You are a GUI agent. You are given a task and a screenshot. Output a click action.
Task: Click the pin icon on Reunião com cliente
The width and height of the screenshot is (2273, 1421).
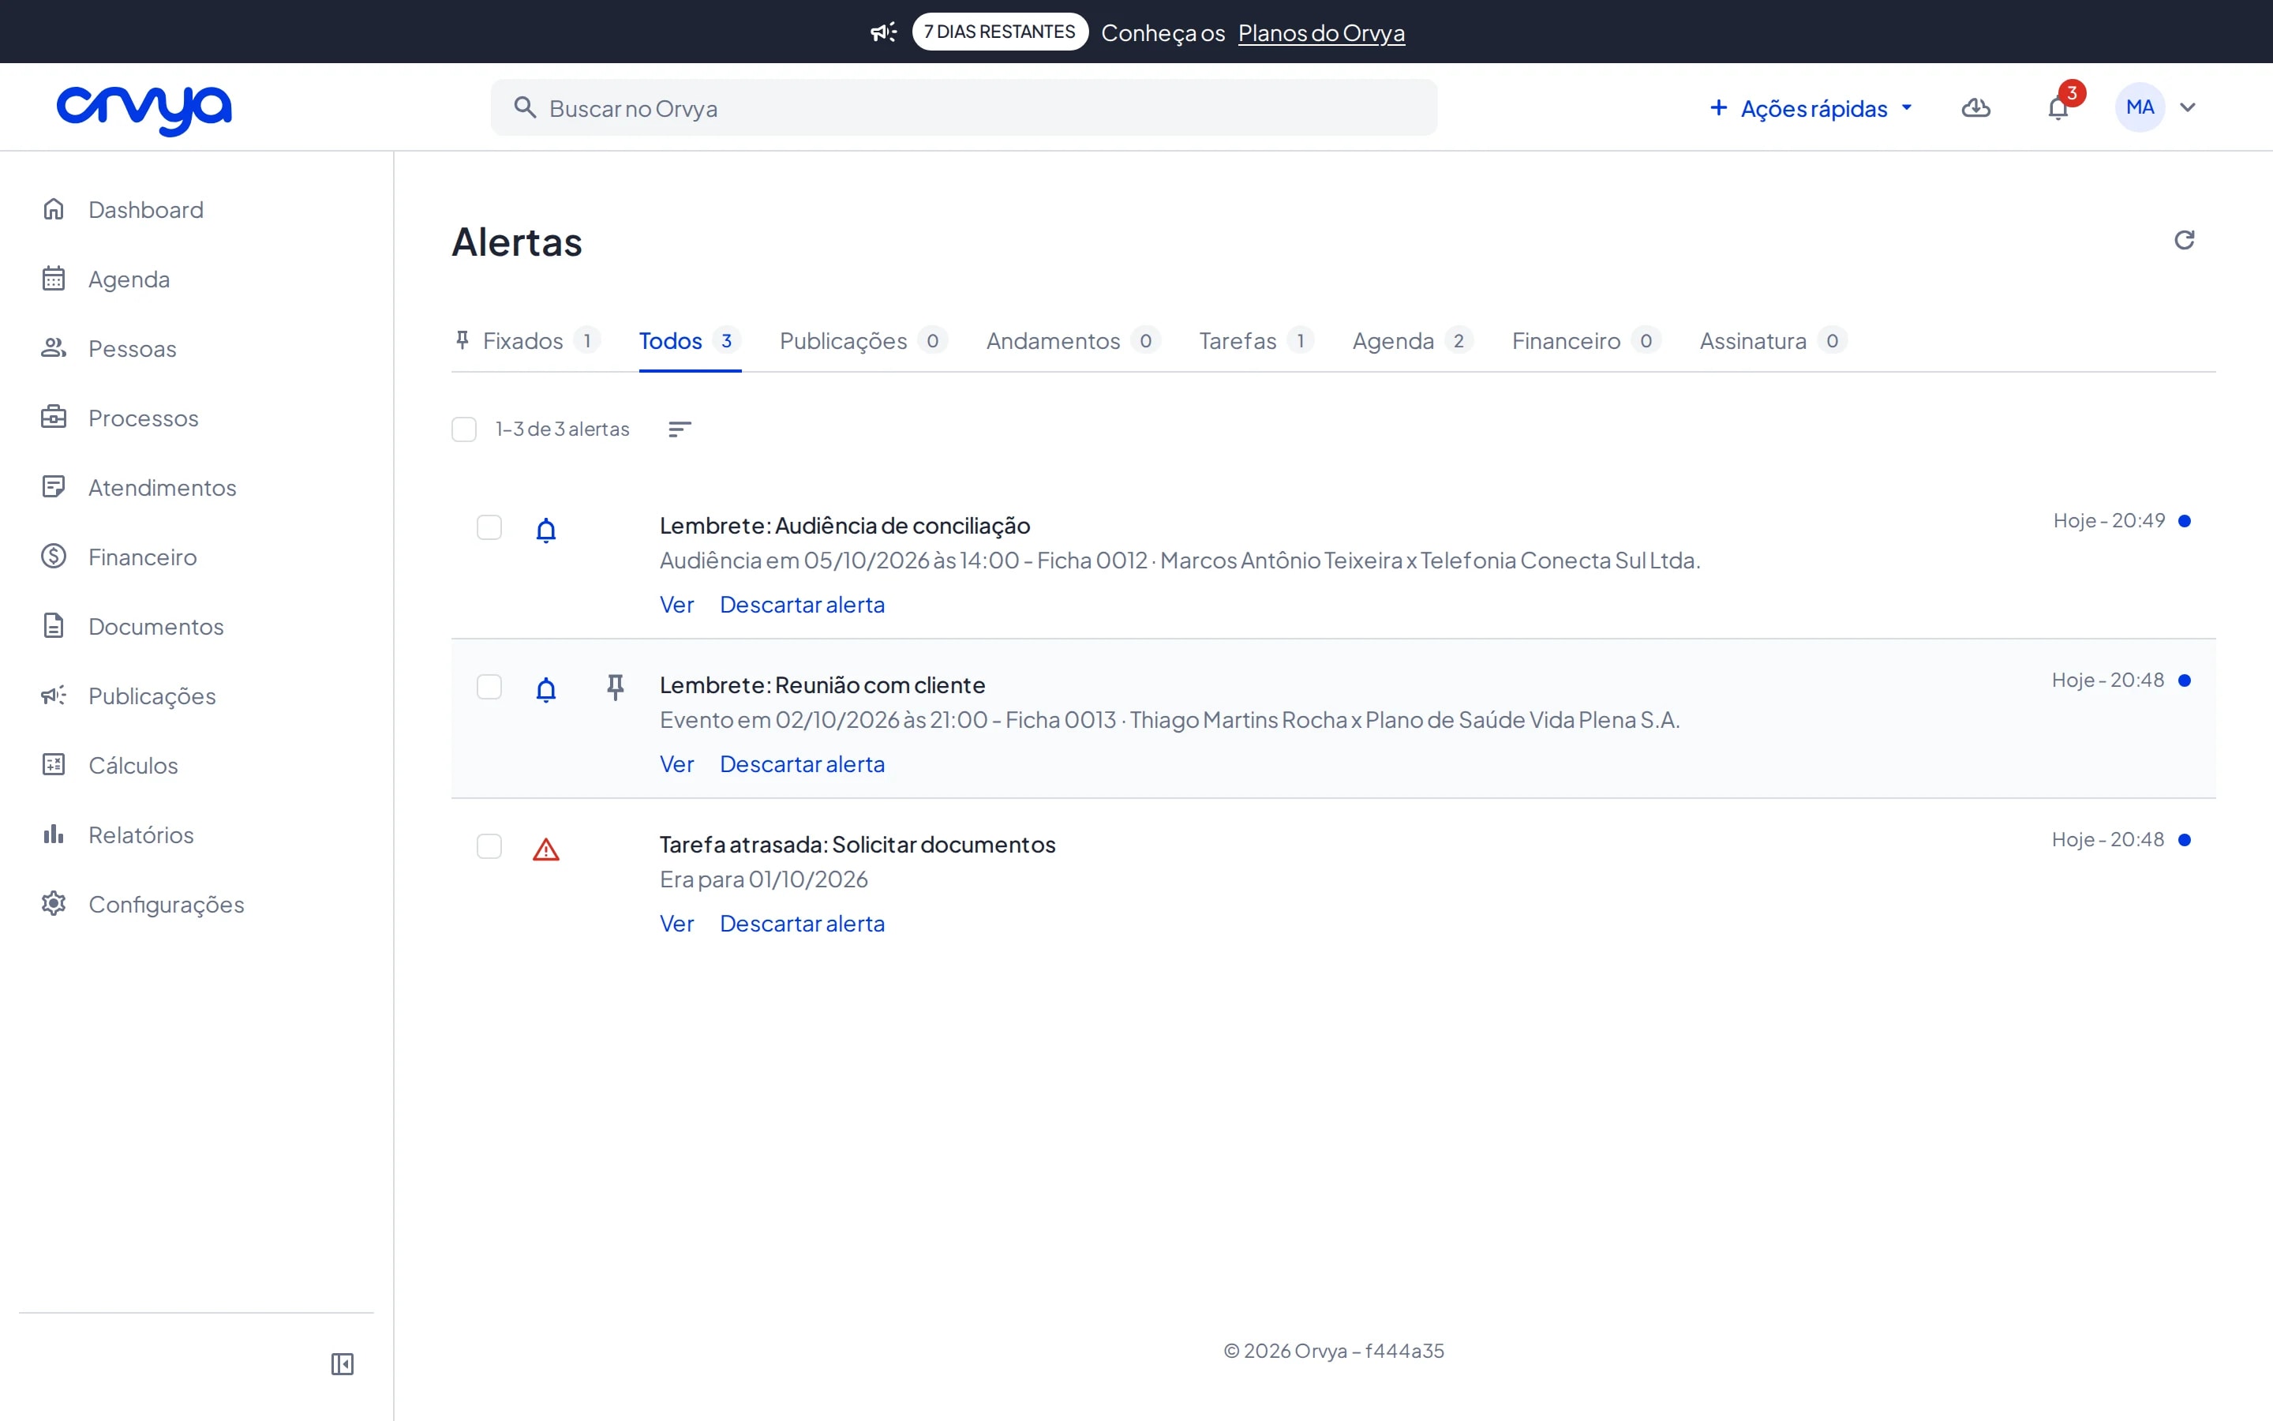tap(616, 688)
